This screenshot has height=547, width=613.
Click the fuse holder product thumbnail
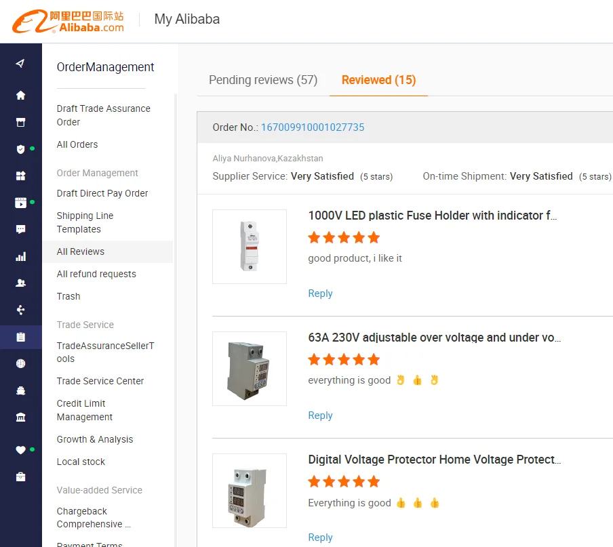pos(250,247)
